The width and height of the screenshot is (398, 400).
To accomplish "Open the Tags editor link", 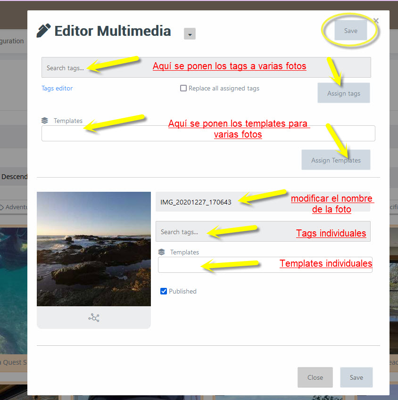I will click(57, 88).
